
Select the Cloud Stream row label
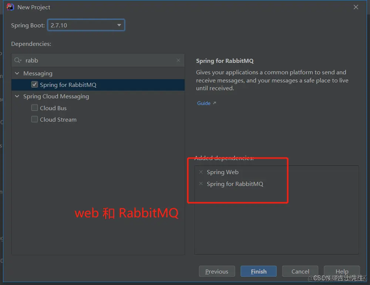pos(58,119)
